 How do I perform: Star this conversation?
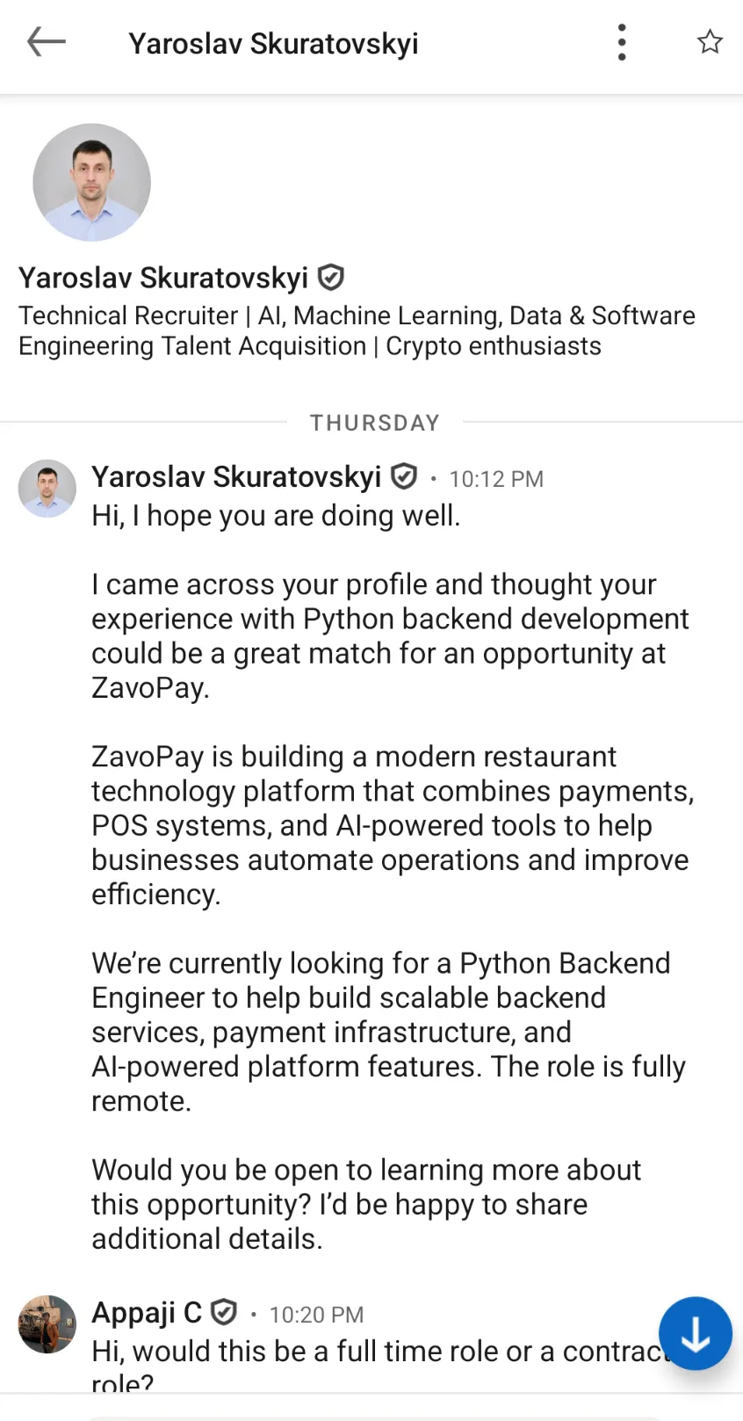pos(710,41)
